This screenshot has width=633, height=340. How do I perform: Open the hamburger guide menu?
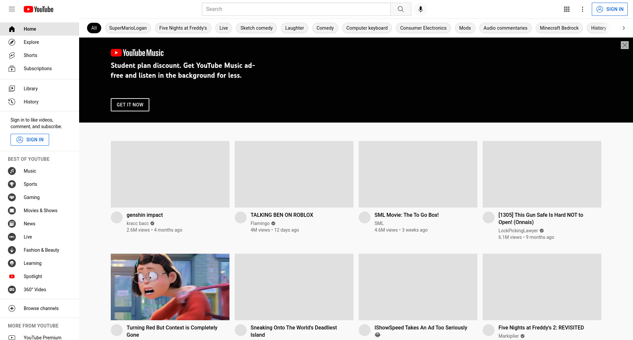(12, 9)
